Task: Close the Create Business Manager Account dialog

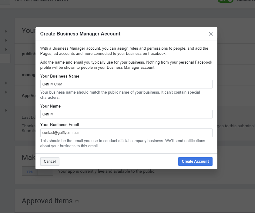Action: [211, 34]
